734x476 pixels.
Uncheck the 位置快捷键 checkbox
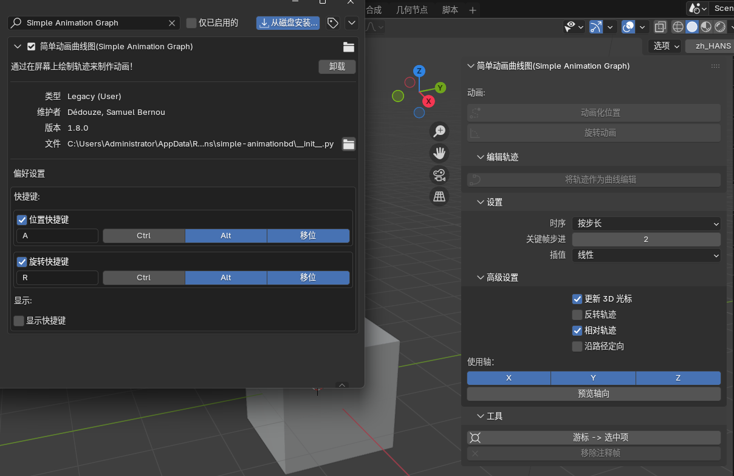[x=22, y=219]
